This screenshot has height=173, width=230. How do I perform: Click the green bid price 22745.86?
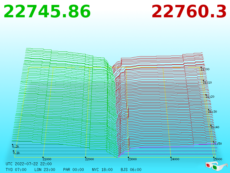[x=47, y=12]
